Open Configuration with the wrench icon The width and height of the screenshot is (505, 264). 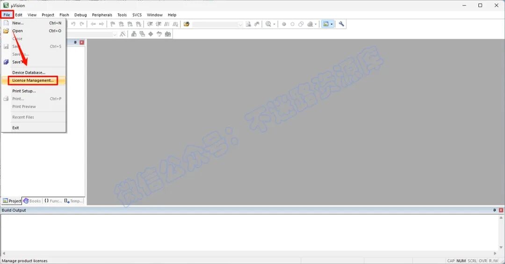pyautogui.click(x=341, y=24)
